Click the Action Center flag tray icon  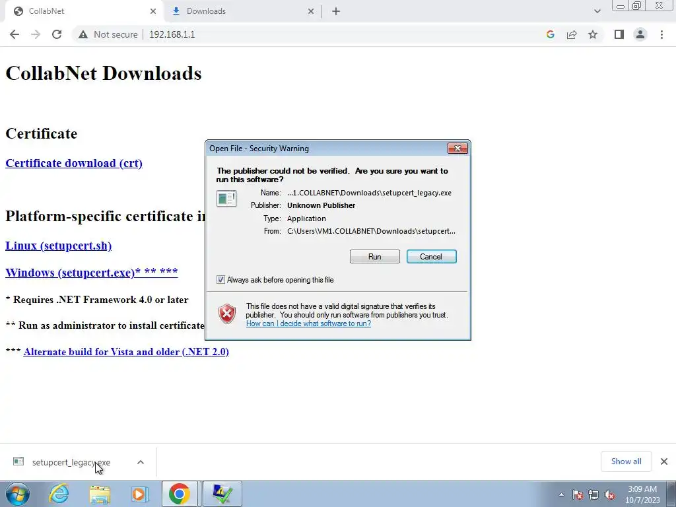(578, 494)
